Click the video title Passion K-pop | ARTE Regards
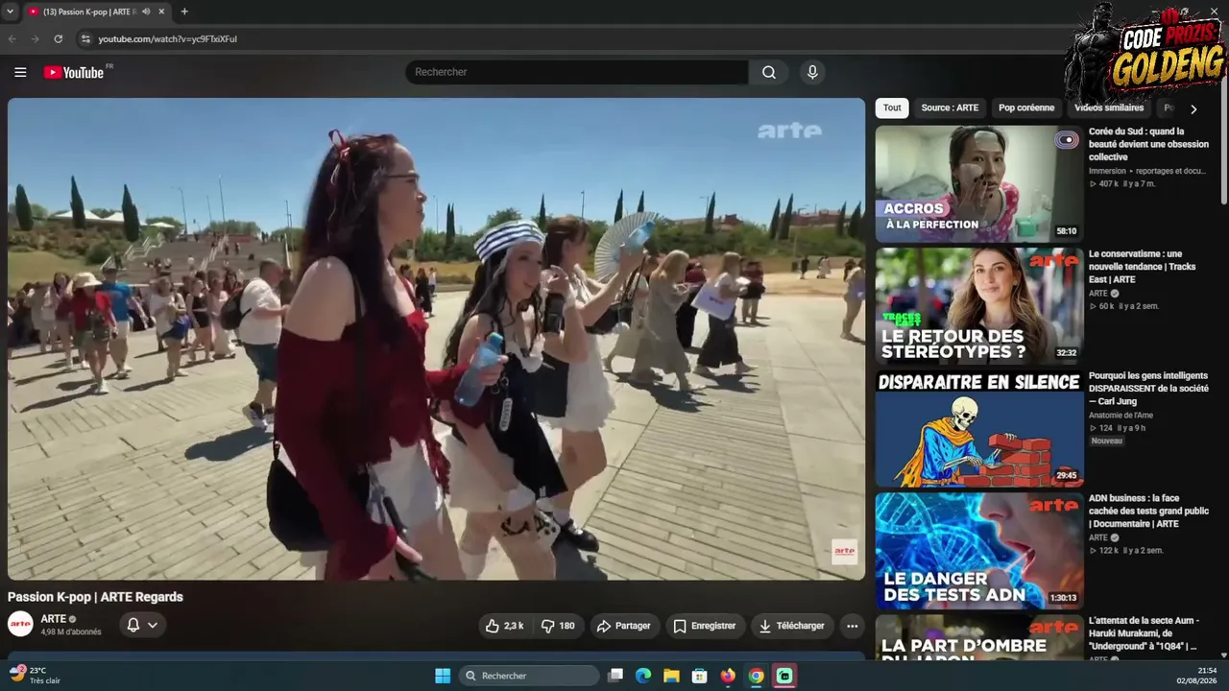1229x691 pixels. [95, 597]
